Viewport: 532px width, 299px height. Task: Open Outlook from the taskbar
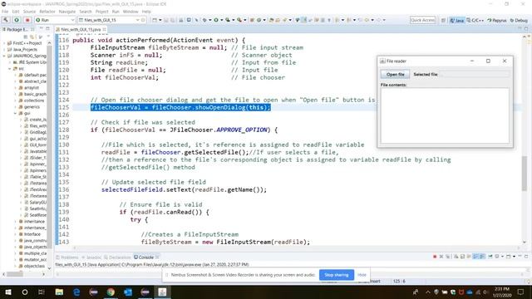(x=128, y=292)
